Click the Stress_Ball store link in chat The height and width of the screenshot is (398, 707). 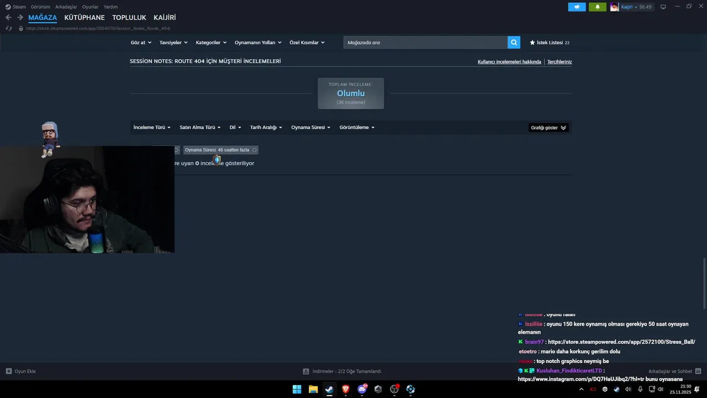(x=621, y=342)
